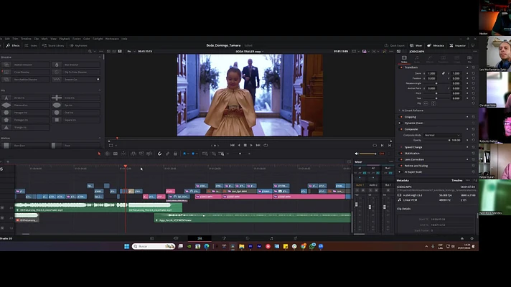511x287 pixels.
Task: Open Windows Start menu
Action: click(x=127, y=247)
